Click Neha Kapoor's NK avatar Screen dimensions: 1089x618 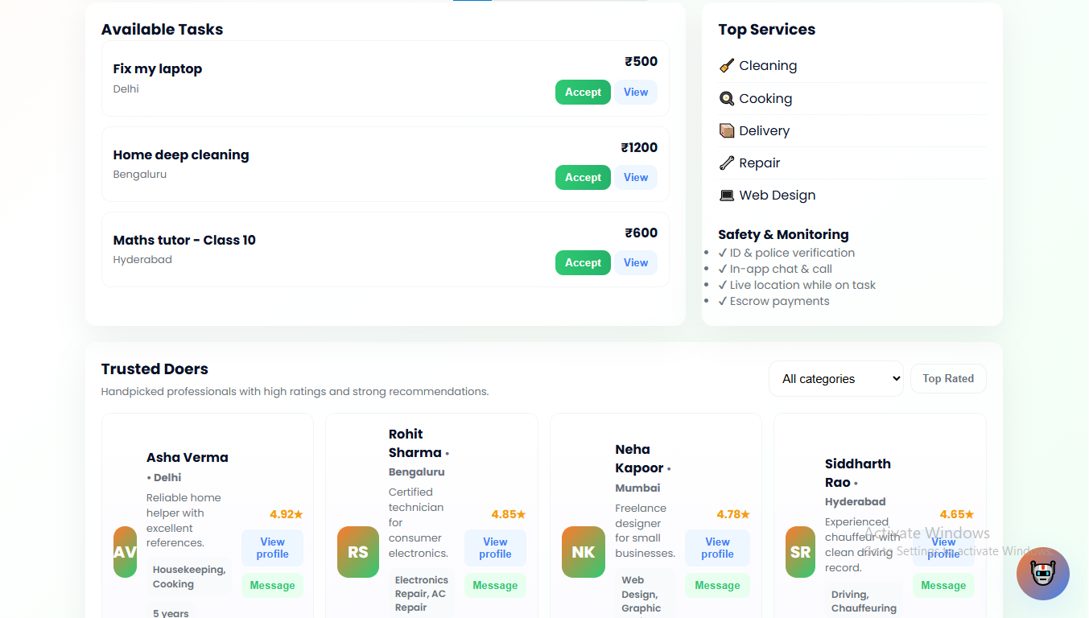point(583,552)
